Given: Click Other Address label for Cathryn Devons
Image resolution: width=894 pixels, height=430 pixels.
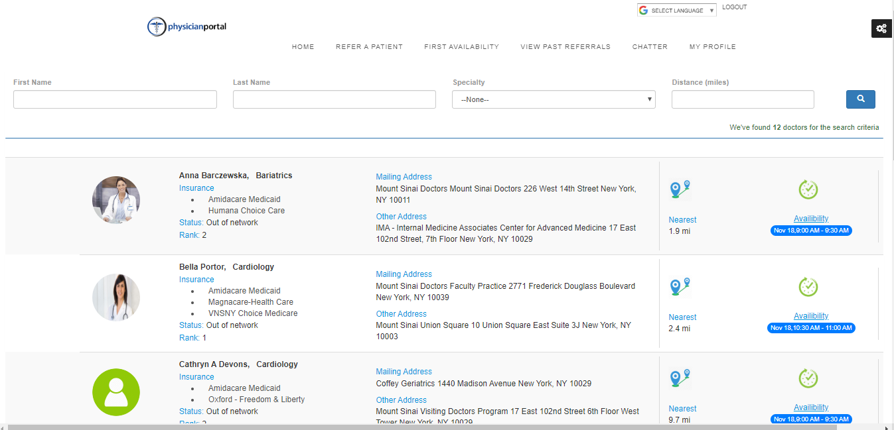Looking at the screenshot, I should tap(401, 400).
